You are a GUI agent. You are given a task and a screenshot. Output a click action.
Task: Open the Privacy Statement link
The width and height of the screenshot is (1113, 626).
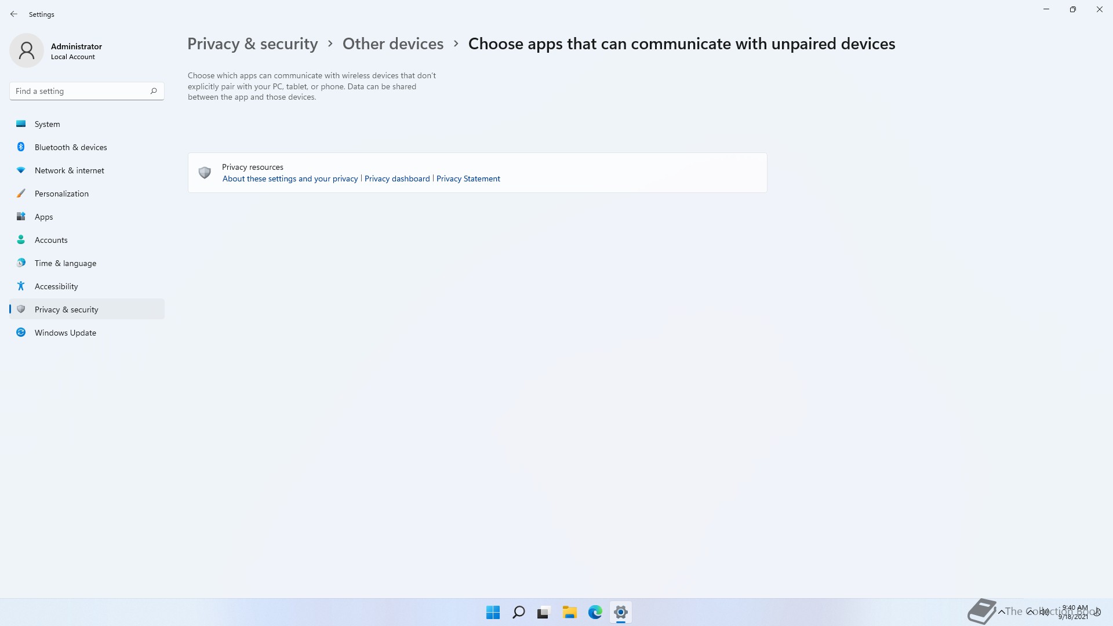[x=468, y=179]
